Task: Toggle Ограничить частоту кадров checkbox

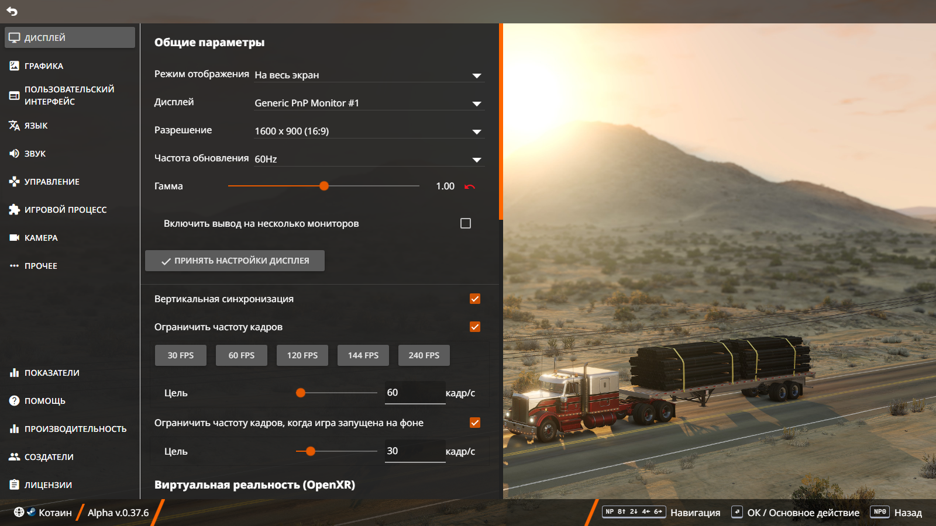Action: (475, 327)
